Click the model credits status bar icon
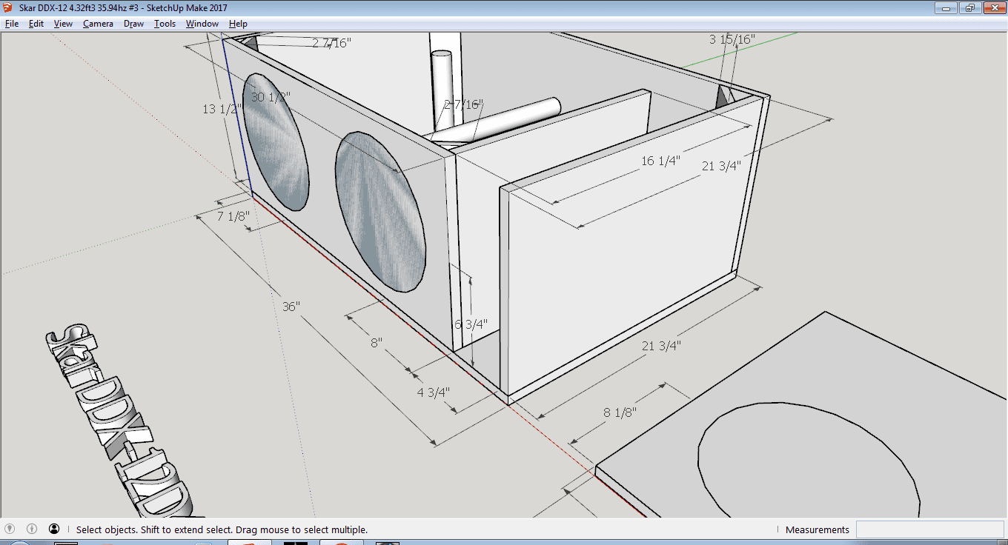Screen dimensions: 1008x545 (32, 529)
